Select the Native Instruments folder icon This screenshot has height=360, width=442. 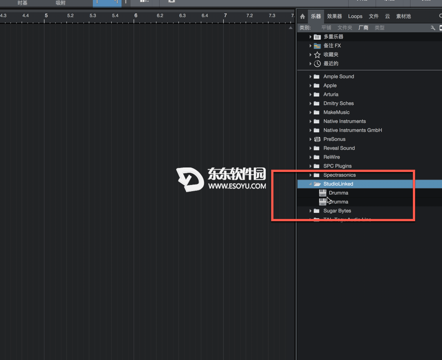tap(316, 121)
